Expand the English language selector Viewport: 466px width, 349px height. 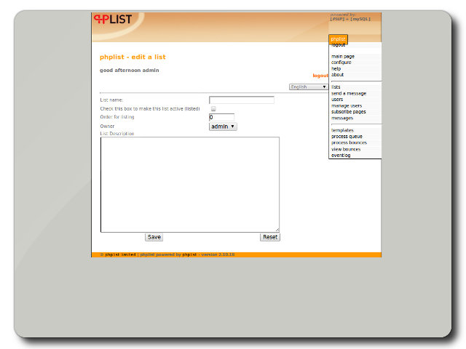[x=308, y=87]
